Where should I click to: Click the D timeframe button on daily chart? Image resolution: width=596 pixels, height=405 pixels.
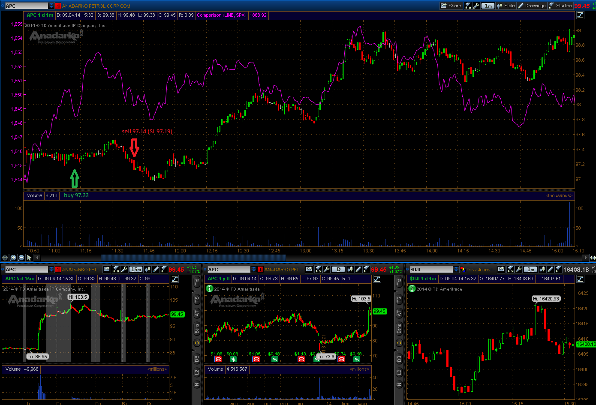click(338, 270)
